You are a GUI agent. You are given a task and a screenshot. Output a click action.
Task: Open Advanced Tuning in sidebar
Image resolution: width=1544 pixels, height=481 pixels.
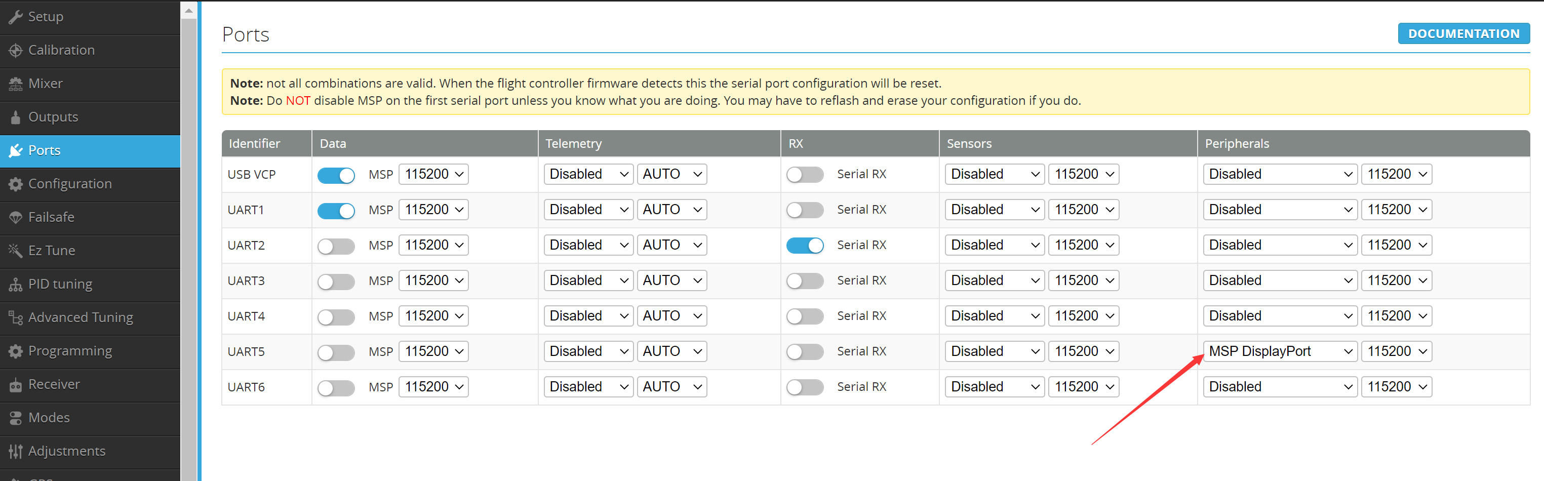81,317
